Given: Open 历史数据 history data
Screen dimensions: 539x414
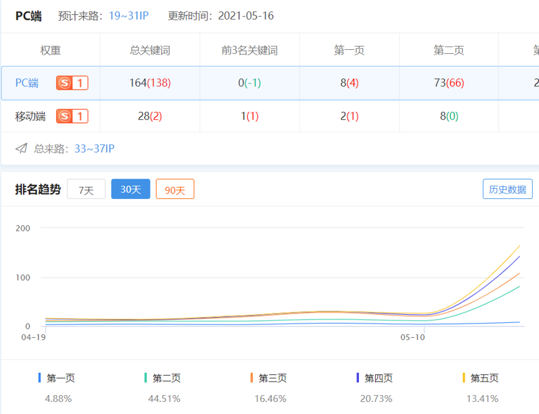Looking at the screenshot, I should click(507, 189).
